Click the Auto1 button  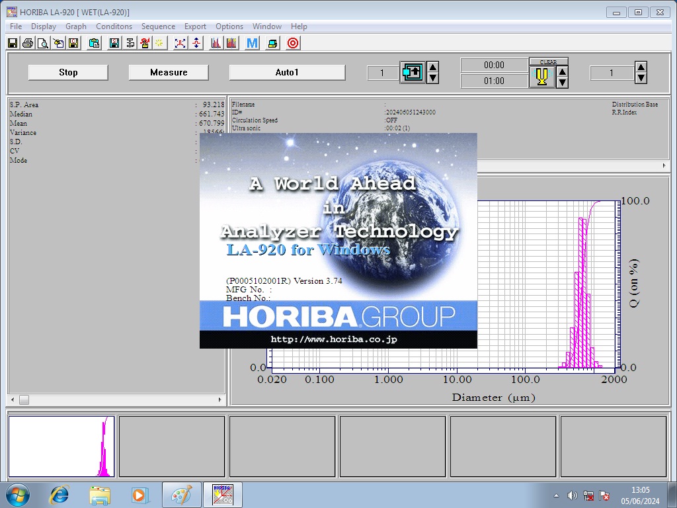(x=287, y=72)
